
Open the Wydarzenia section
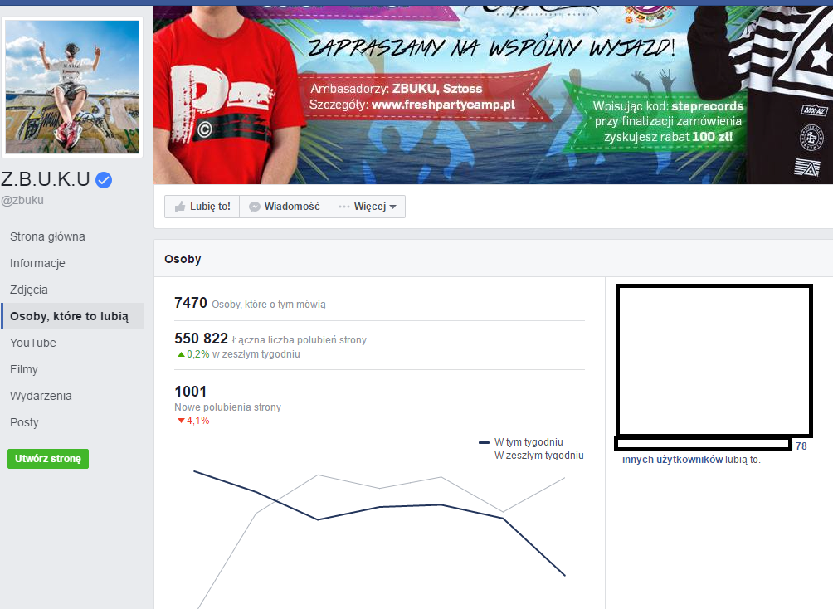click(x=41, y=396)
